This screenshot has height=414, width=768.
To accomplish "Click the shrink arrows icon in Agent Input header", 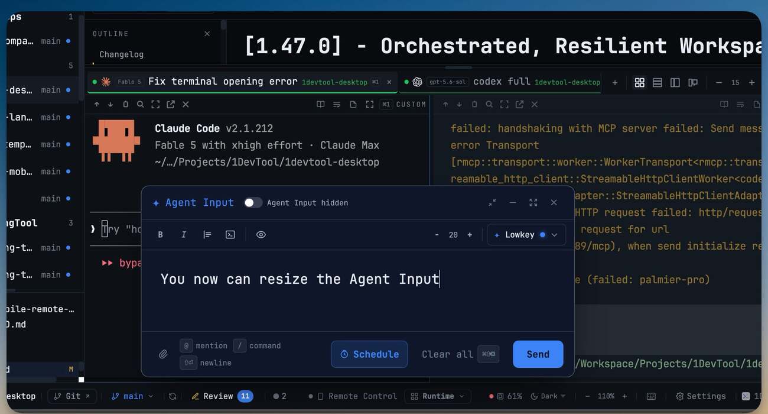I will (492, 202).
